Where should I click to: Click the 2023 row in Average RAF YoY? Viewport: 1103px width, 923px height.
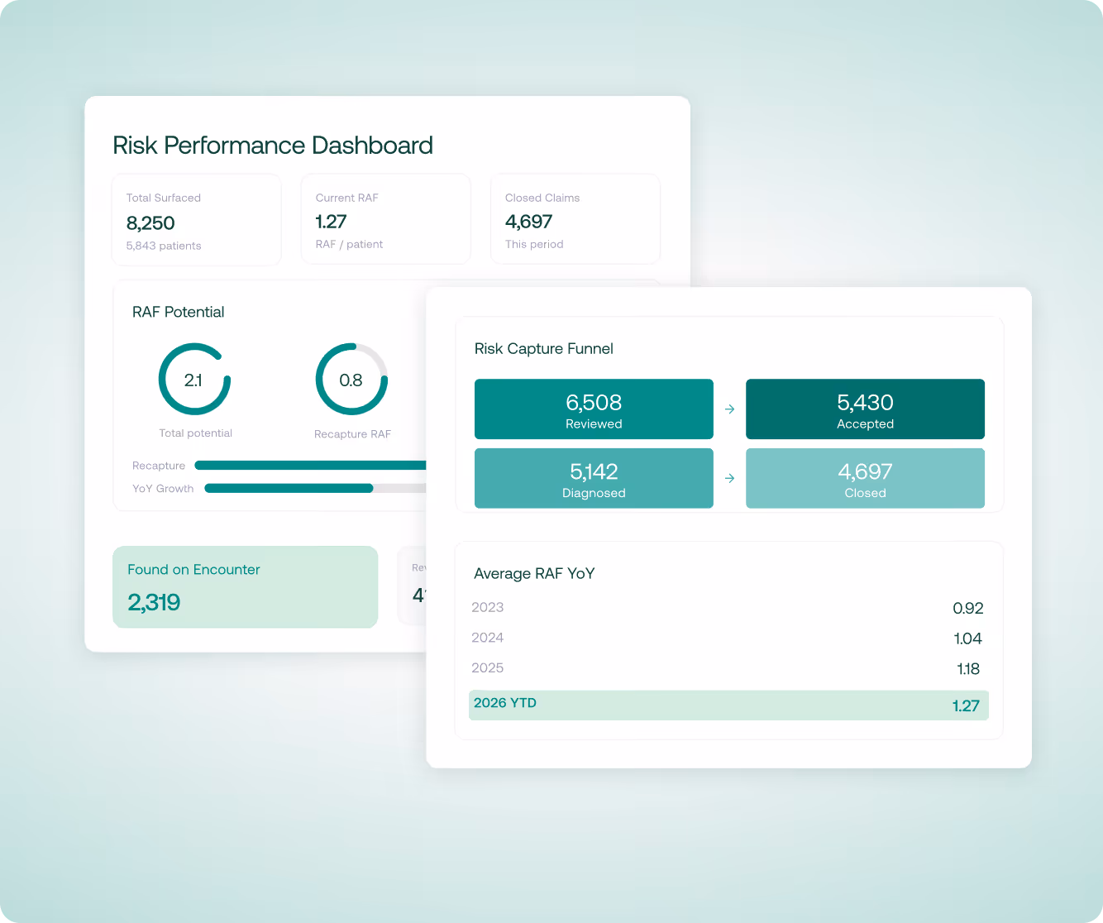[x=728, y=608]
